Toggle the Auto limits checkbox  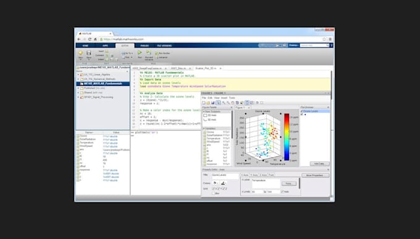[282, 191]
